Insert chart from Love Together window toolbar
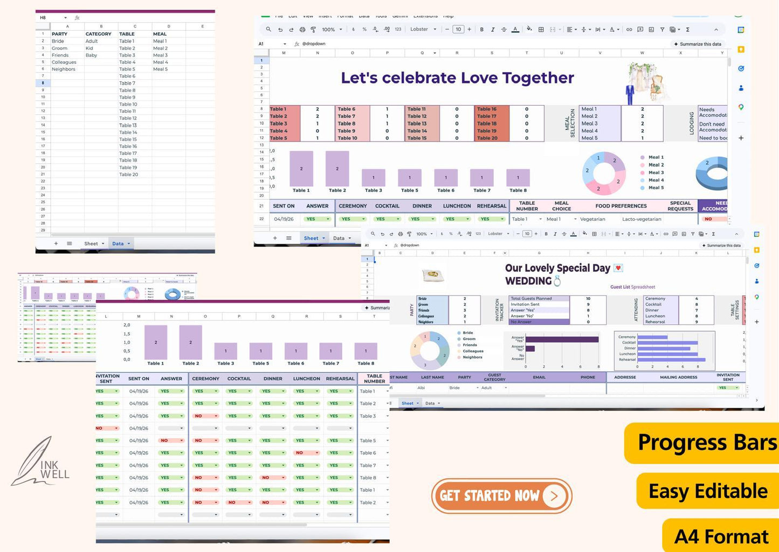The height and width of the screenshot is (552, 779). [x=651, y=30]
